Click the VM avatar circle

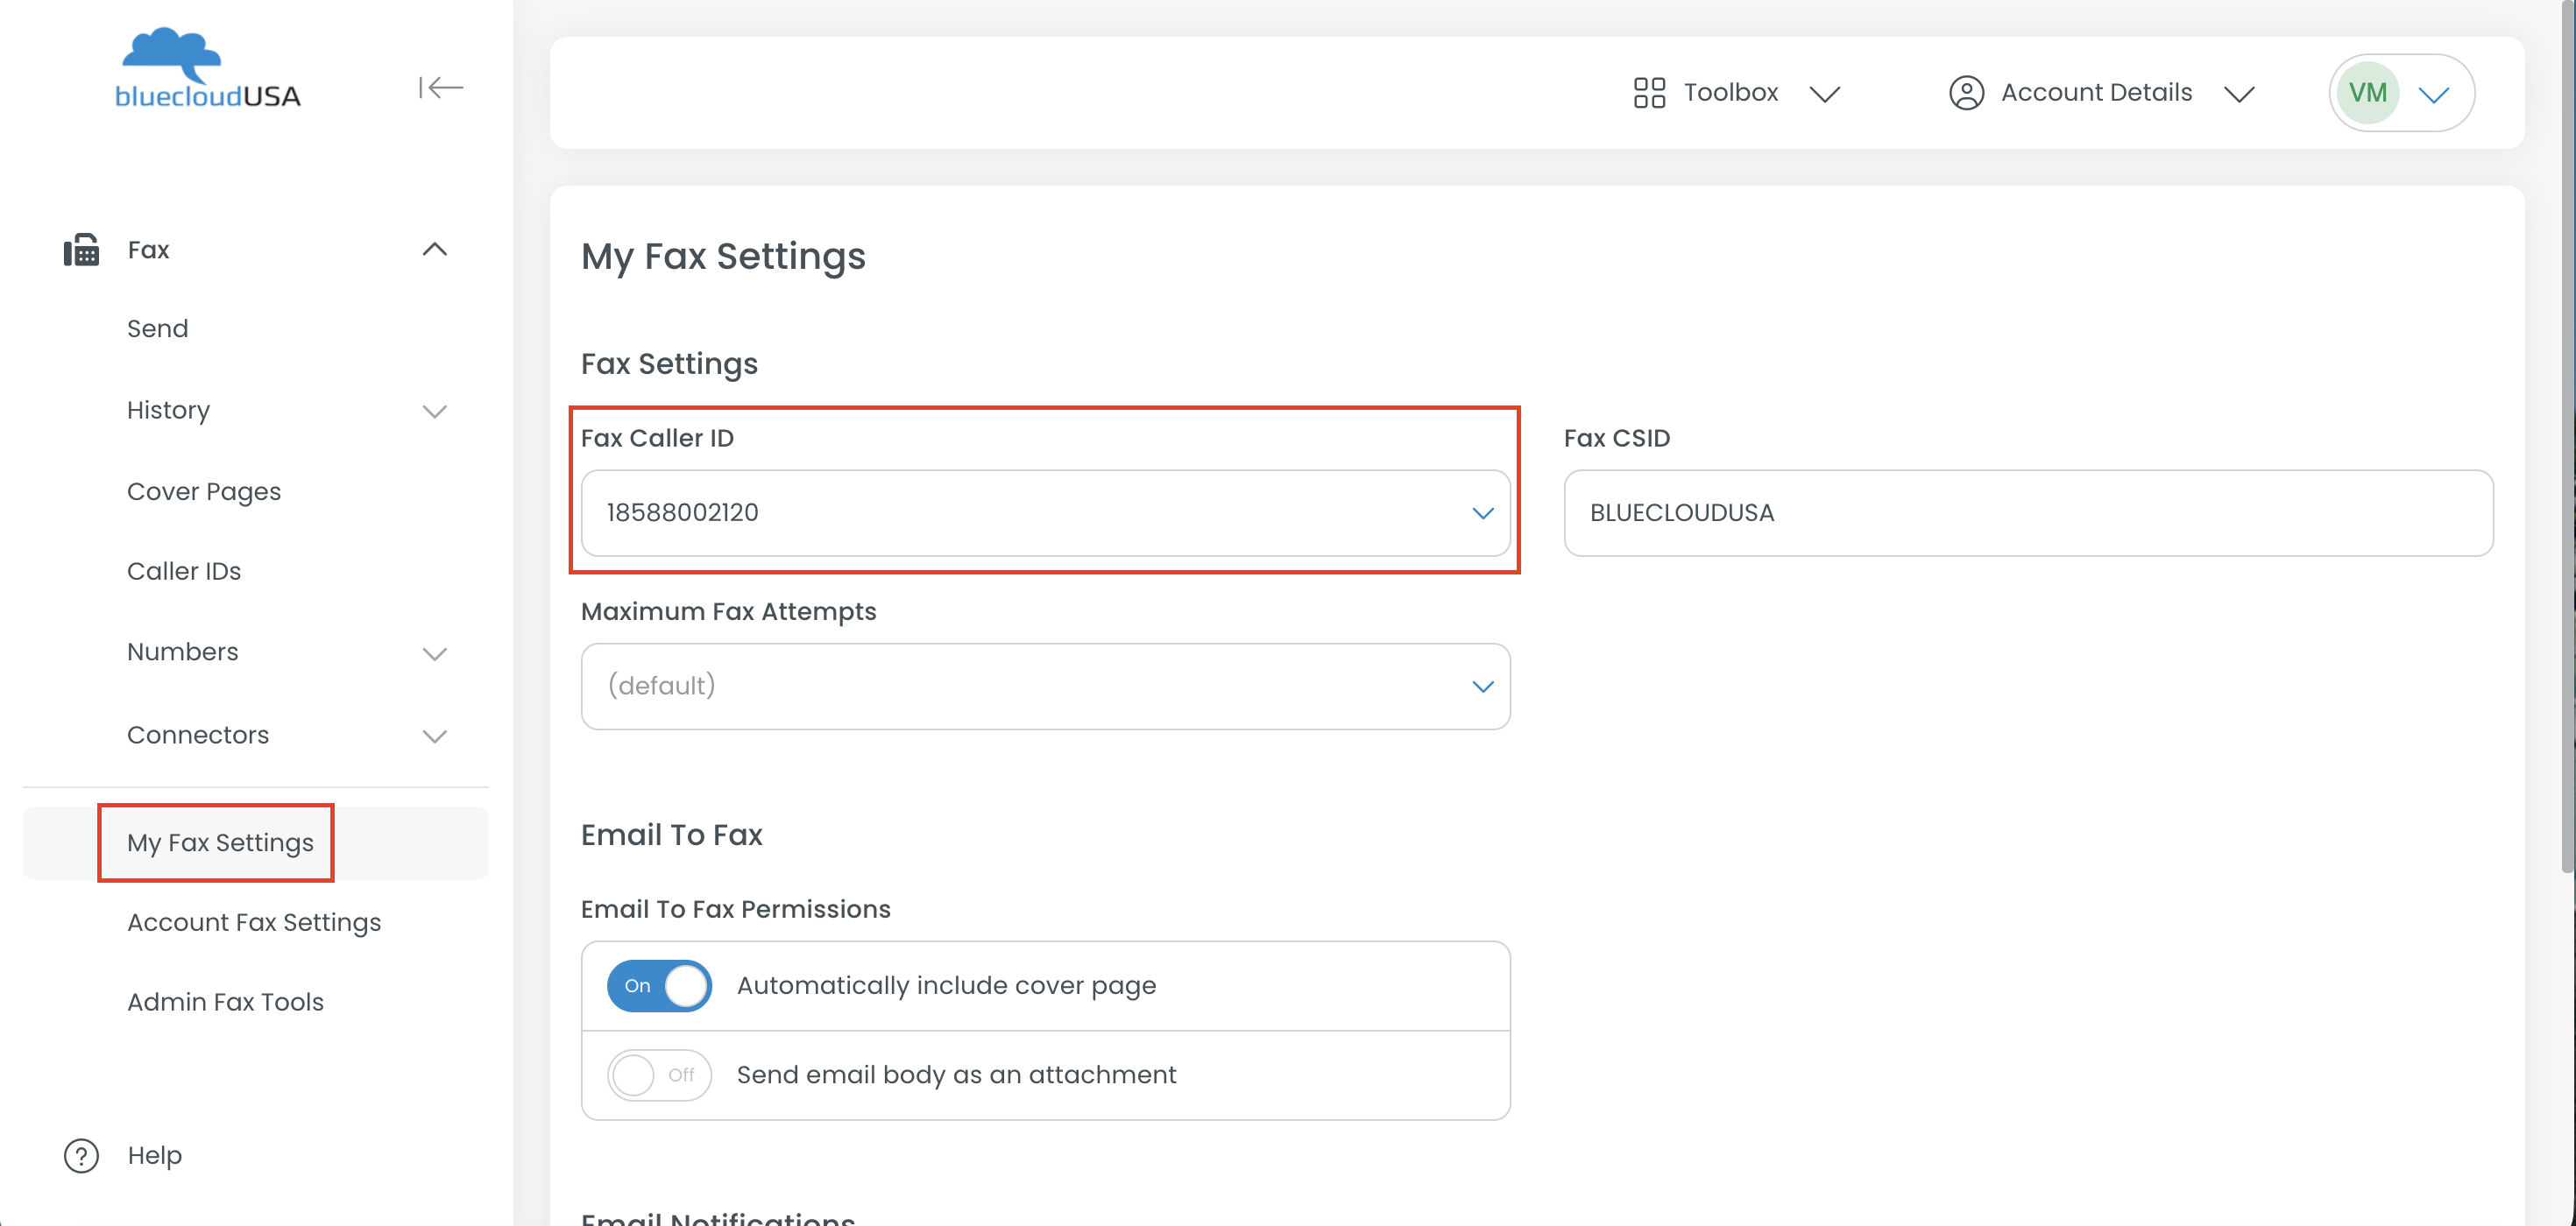pyautogui.click(x=2367, y=93)
